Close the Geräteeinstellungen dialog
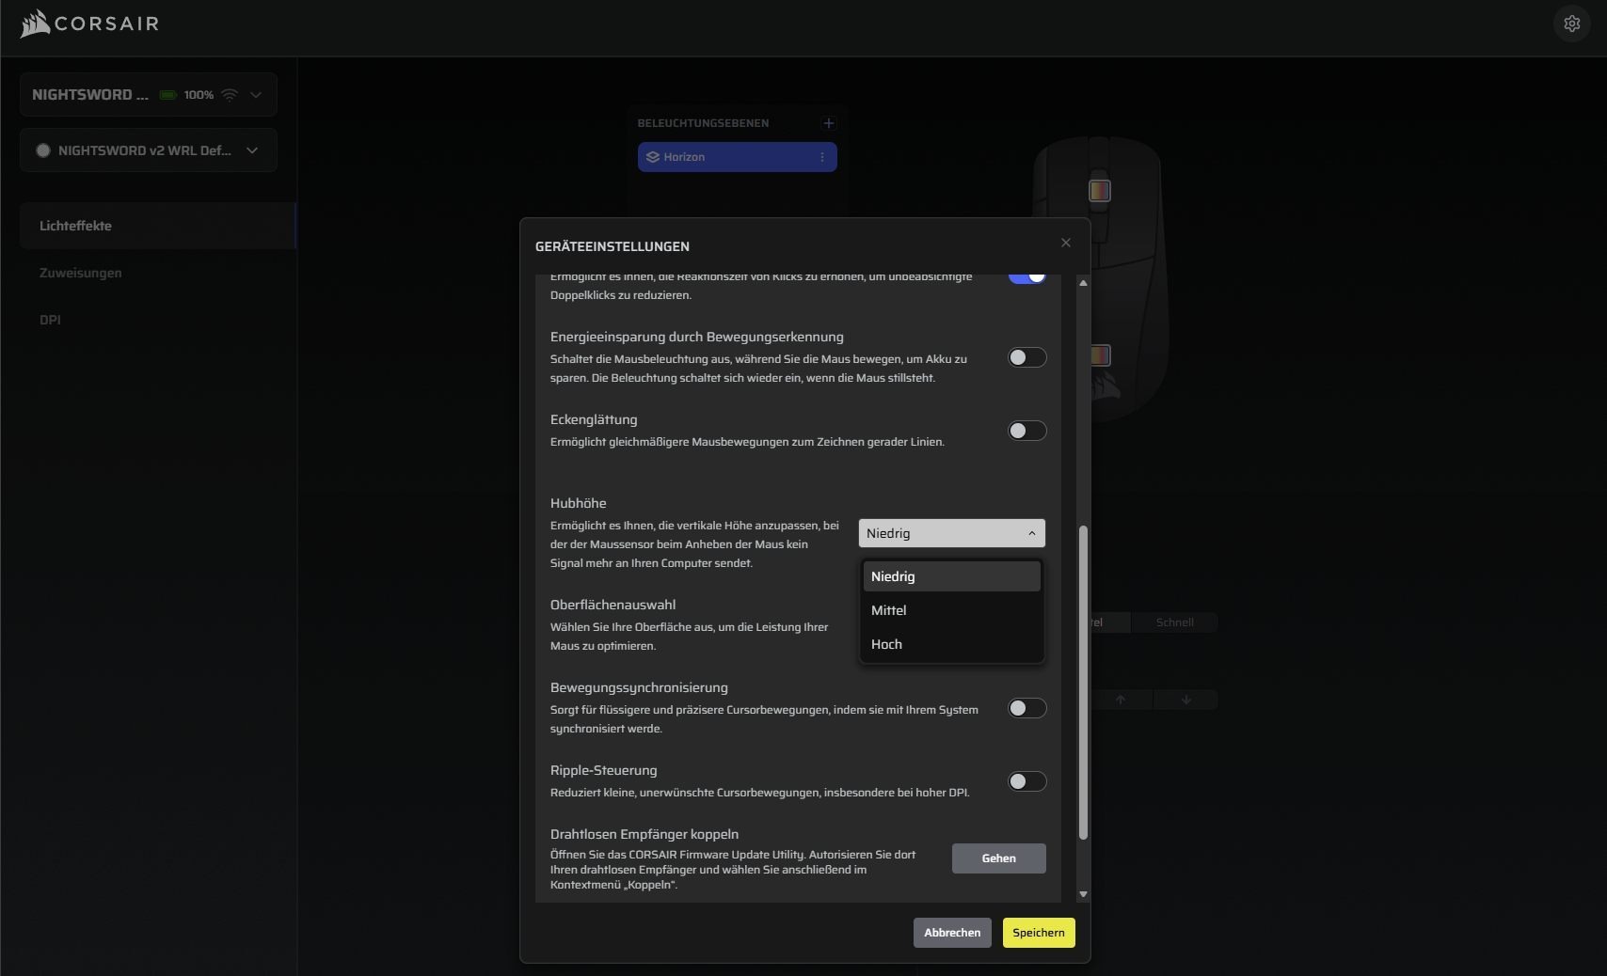The height and width of the screenshot is (976, 1607). coord(1065,243)
